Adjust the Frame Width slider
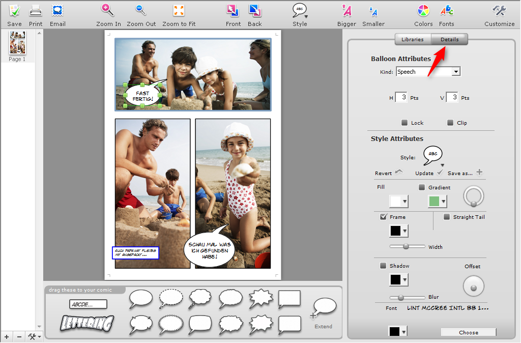 click(406, 246)
